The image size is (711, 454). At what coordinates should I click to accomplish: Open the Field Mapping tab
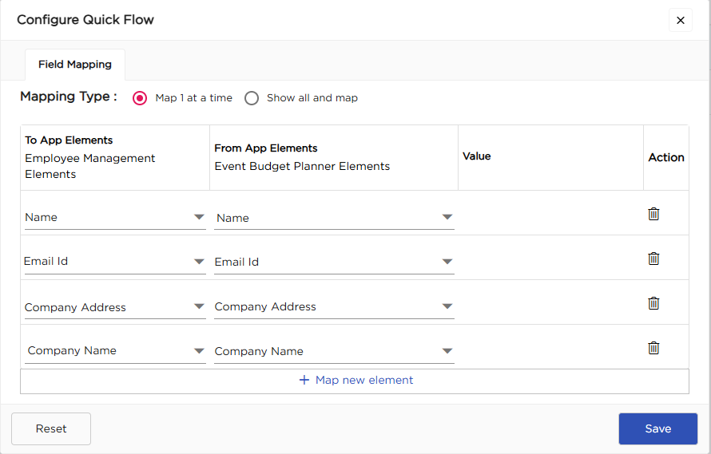(75, 65)
